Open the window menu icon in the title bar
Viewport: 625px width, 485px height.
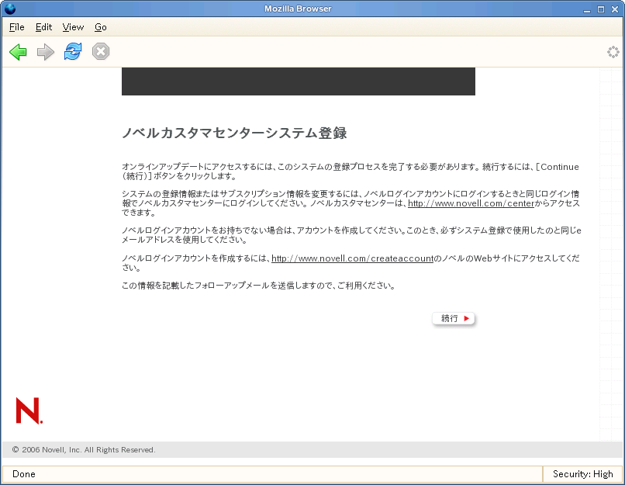[x=10, y=9]
